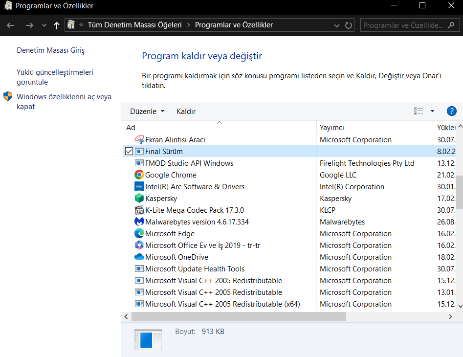This screenshot has width=463, height=357.
Task: Open recent locations dropdown arrow
Action: click(x=44, y=26)
